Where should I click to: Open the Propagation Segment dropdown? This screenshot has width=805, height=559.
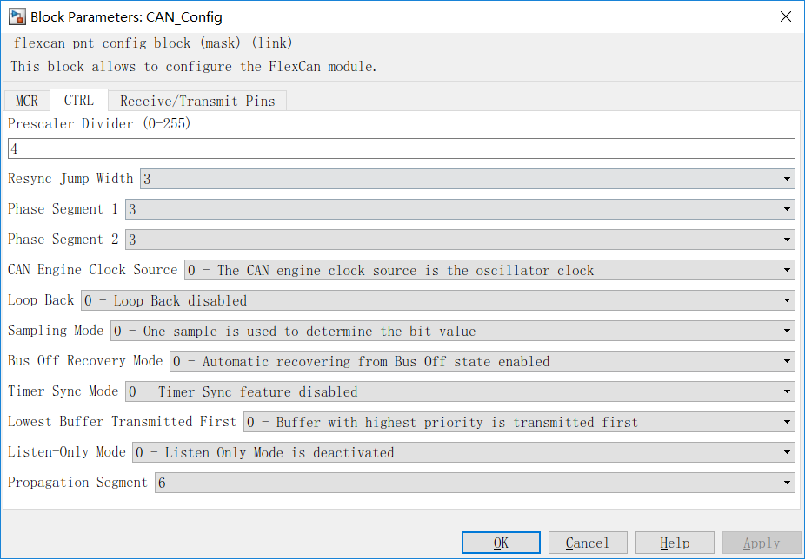[474, 483]
